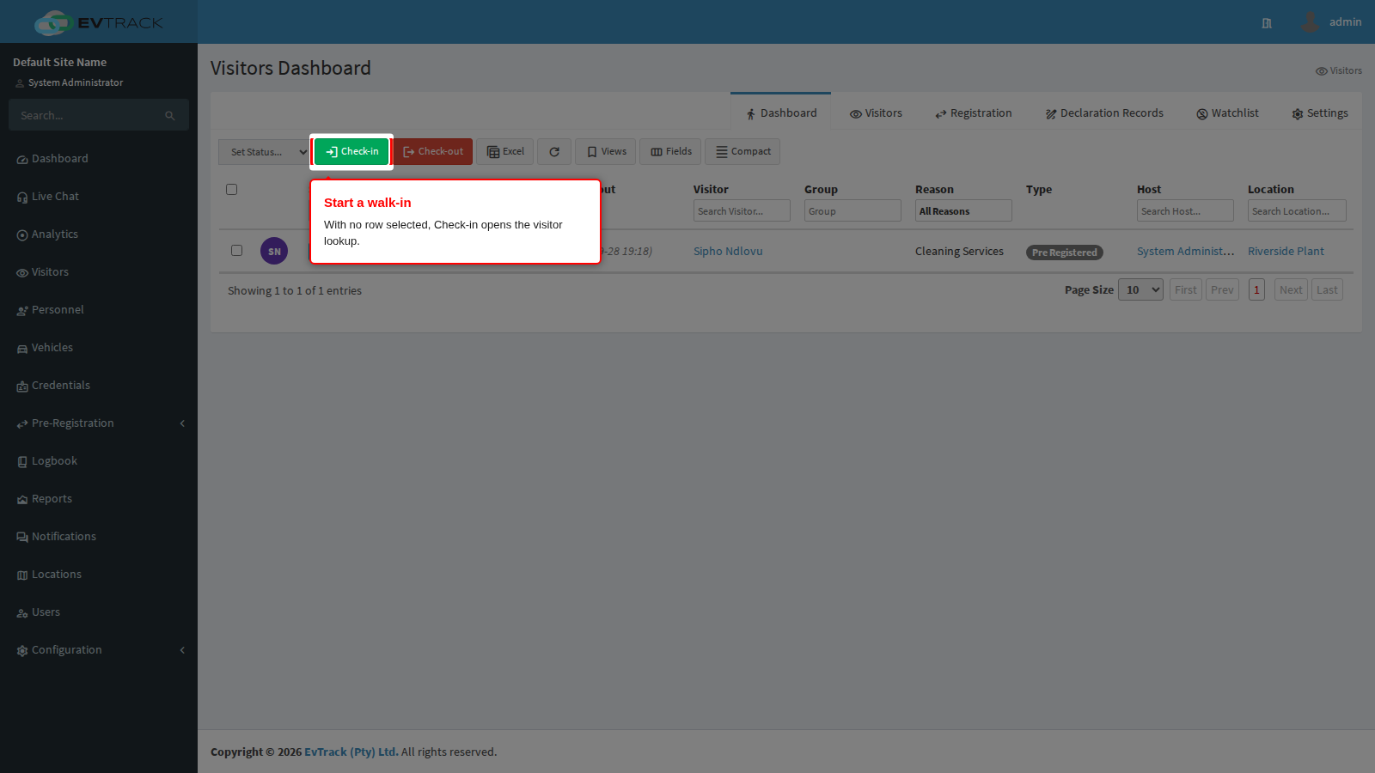The height and width of the screenshot is (773, 1375).
Task: Click the red Check-out button
Action: pyautogui.click(x=433, y=152)
